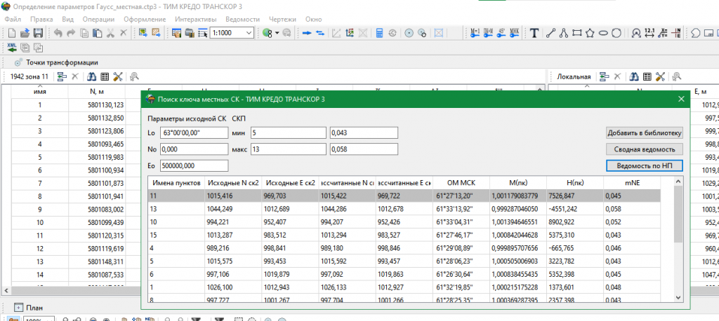719x321 pixels.
Task: Click the Добавить в библиотеку button
Action: (644, 132)
